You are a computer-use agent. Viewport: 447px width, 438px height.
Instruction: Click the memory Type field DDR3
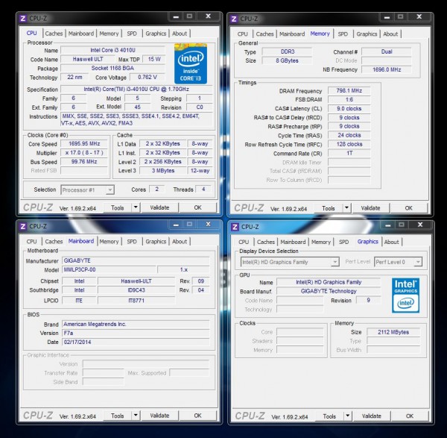(x=288, y=51)
